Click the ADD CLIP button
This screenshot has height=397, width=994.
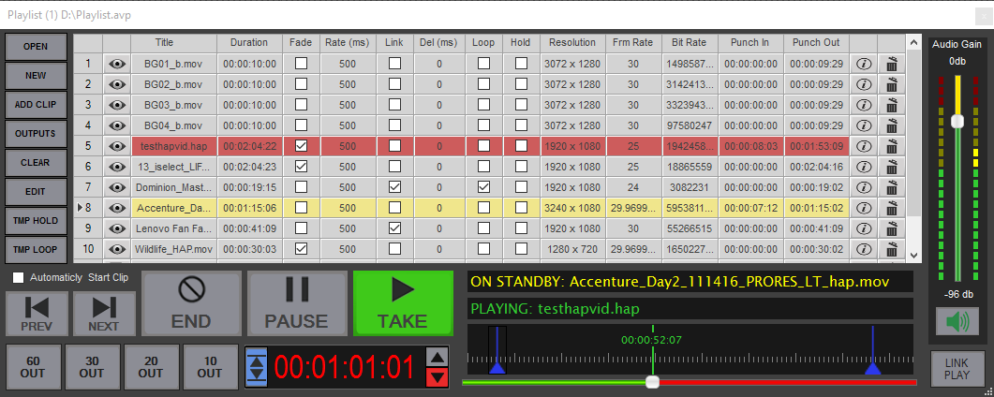pyautogui.click(x=36, y=105)
